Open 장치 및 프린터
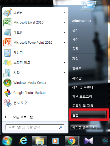This screenshot has width=110, height=146. [82, 87]
